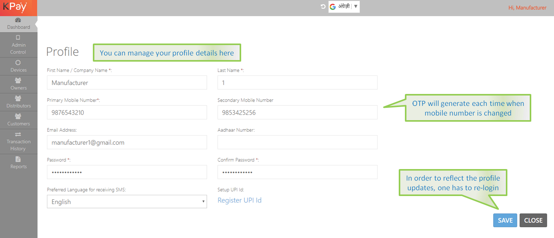Screen dimensions: 554x238
Task: Click the KPay logo
Action: pos(15,7)
